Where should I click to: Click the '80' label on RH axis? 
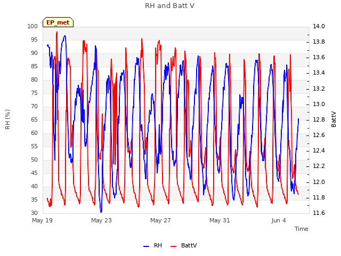[x=34, y=79]
